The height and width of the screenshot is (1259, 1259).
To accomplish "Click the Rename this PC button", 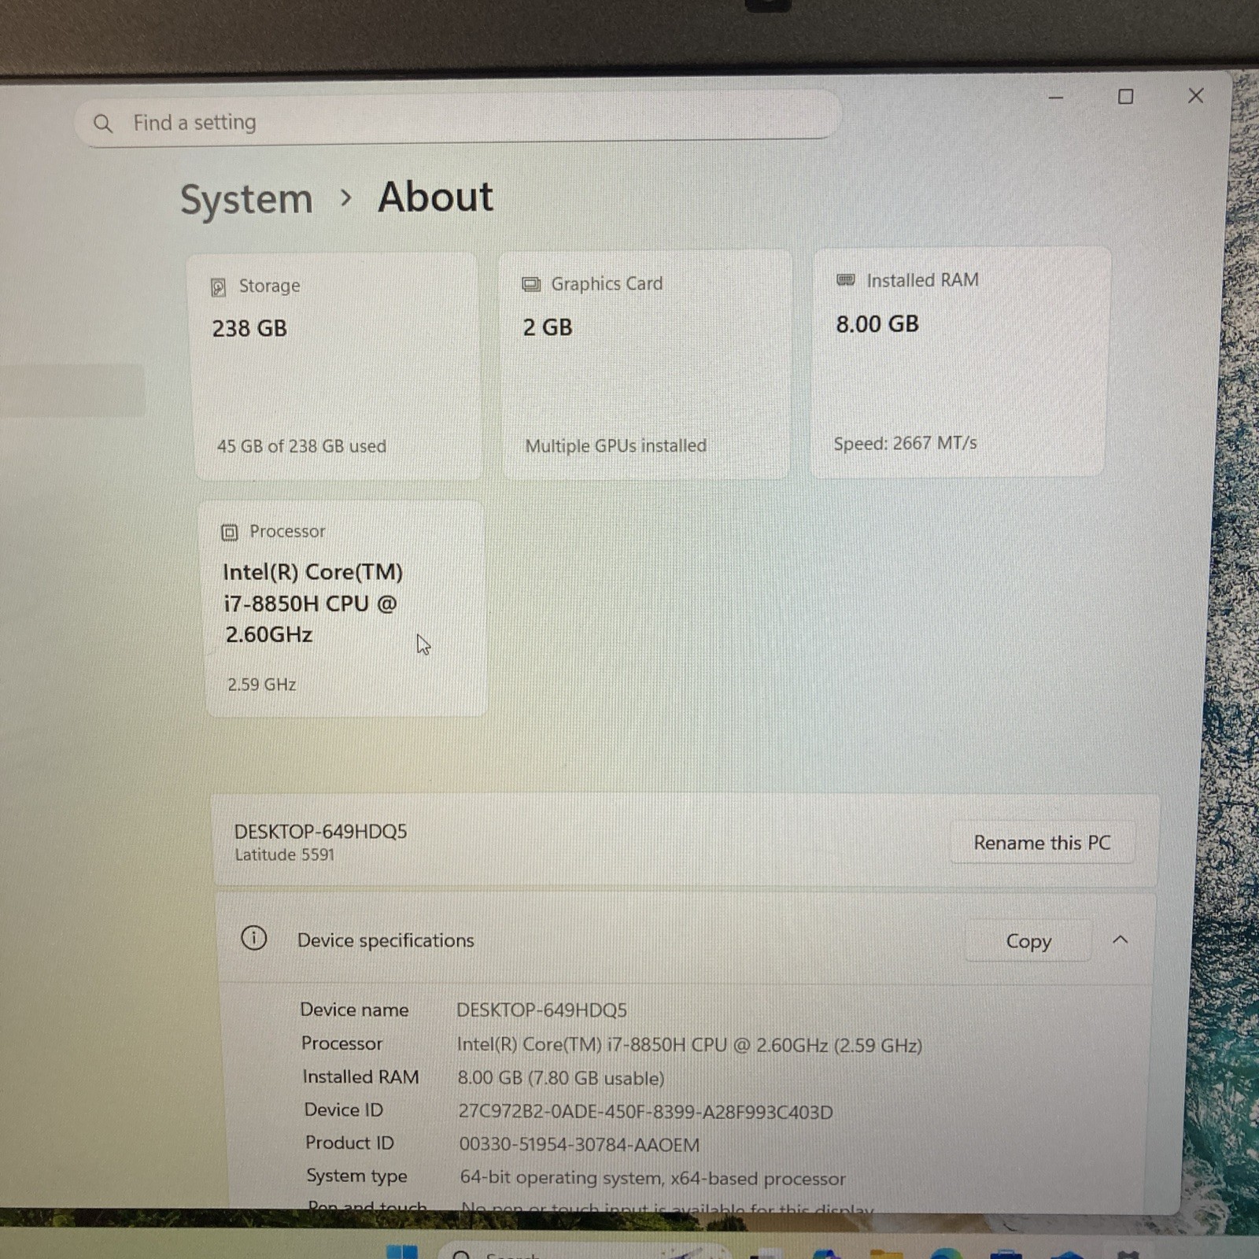I will [x=1042, y=843].
